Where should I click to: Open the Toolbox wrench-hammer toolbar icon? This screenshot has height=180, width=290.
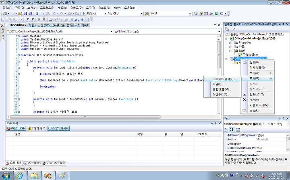pos(211,14)
